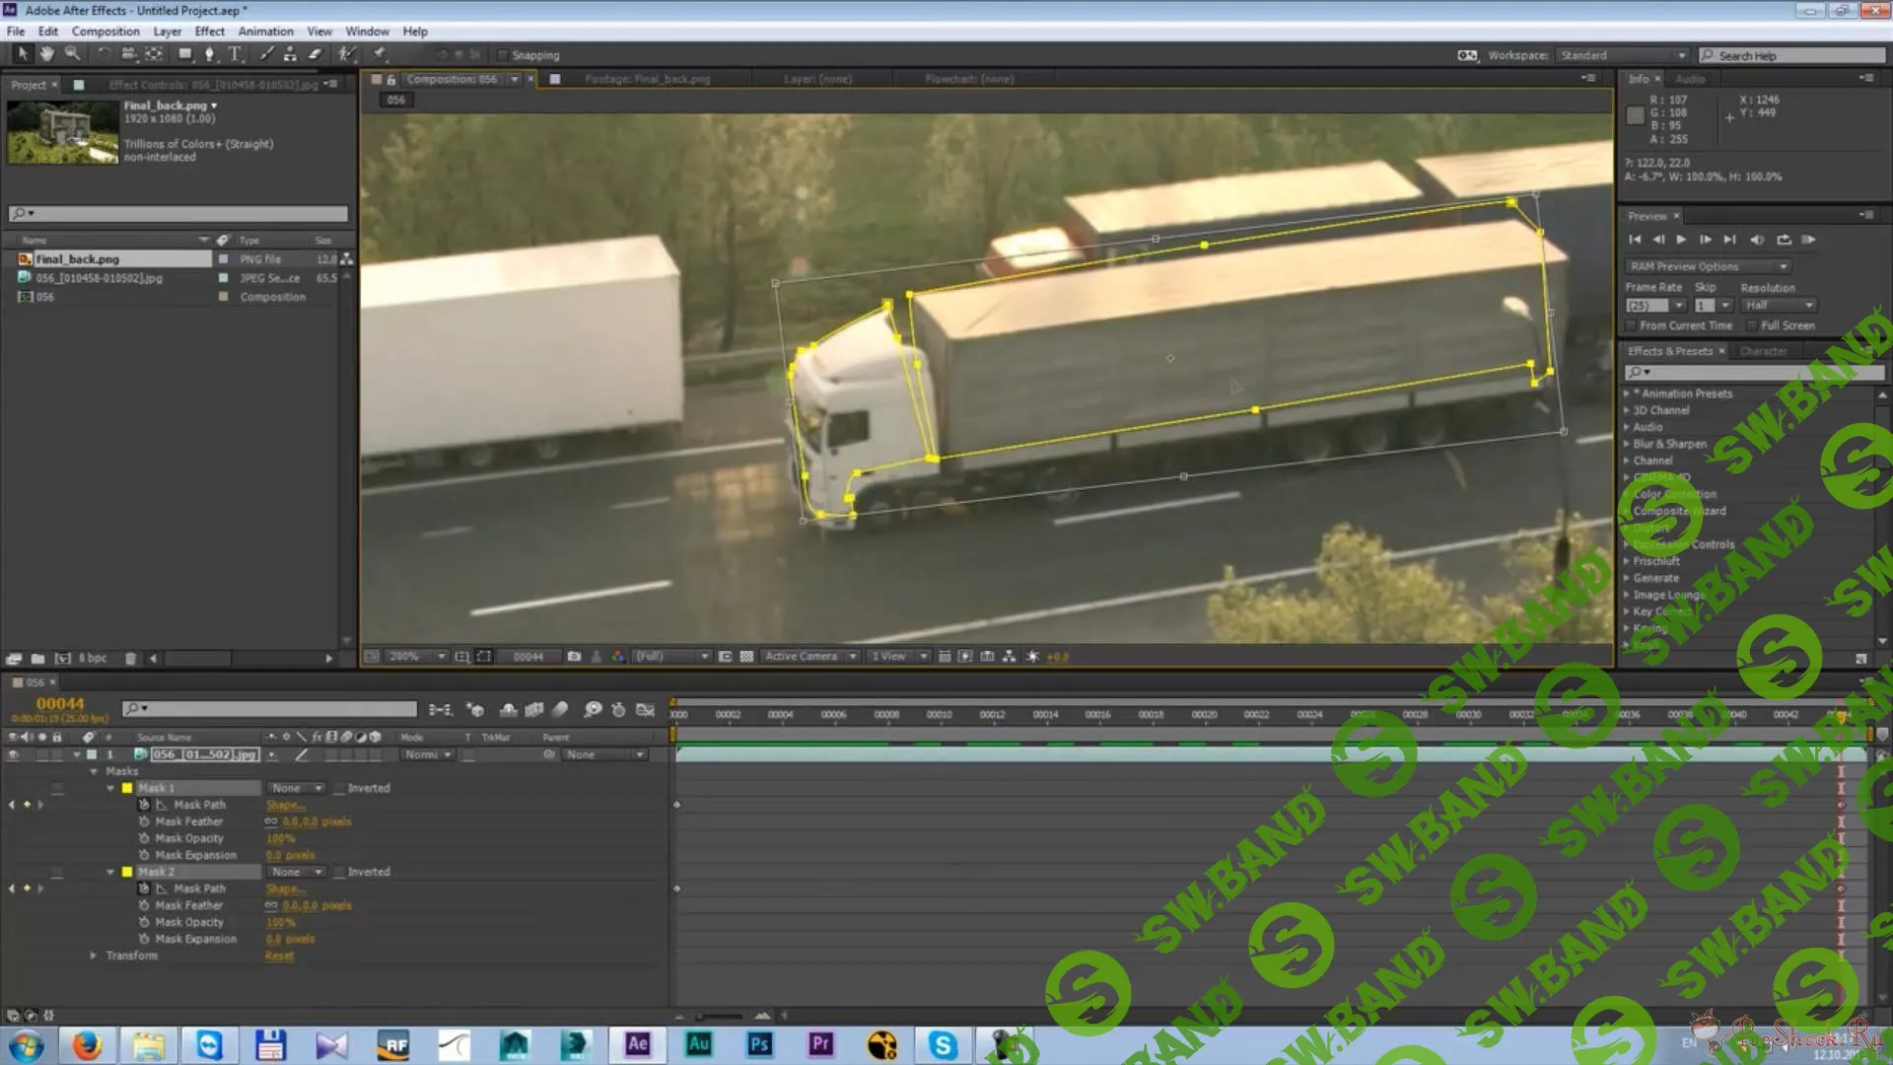Select the Horizontal Type tool
The image size is (1893, 1065).
tap(235, 54)
